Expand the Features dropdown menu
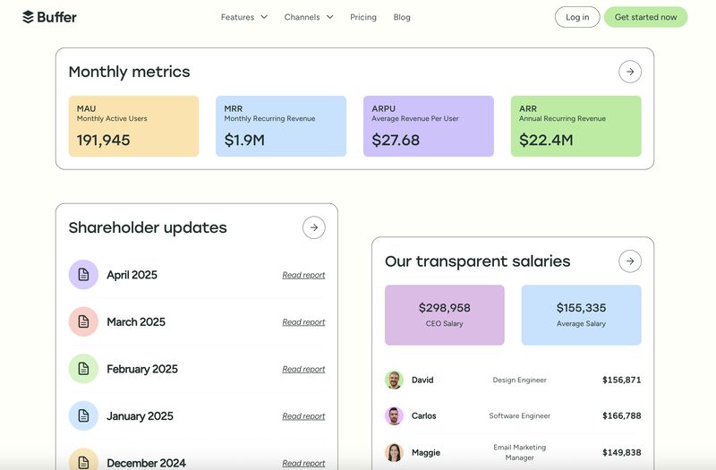 [x=243, y=17]
